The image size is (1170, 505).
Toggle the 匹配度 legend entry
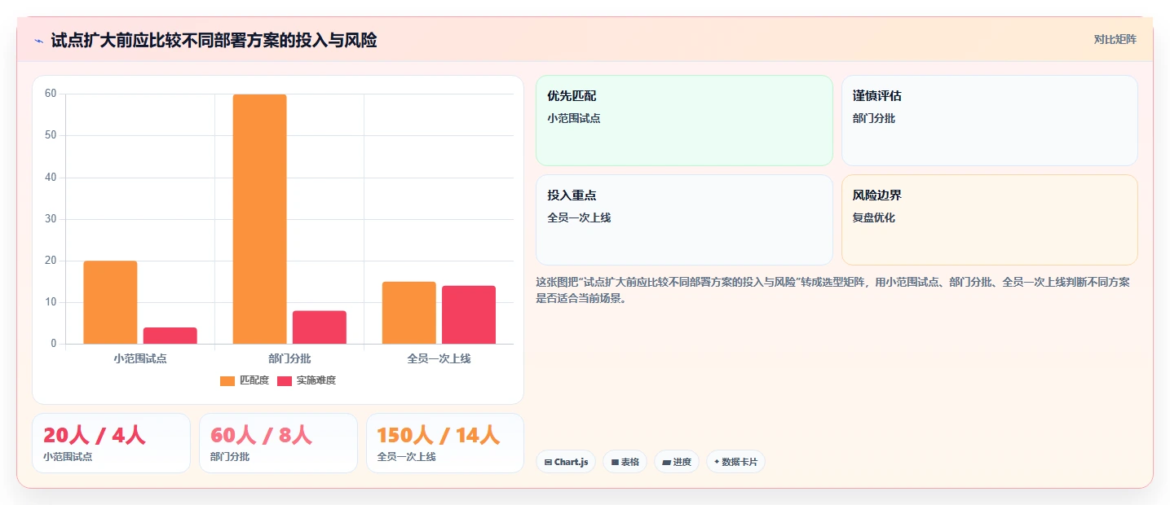tap(245, 380)
